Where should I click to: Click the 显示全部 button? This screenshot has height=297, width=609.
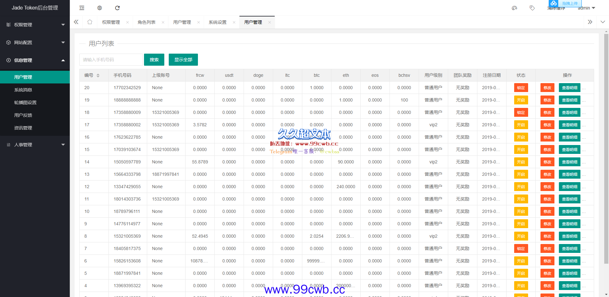(183, 60)
